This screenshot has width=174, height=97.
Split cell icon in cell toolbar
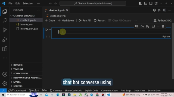(x=153, y=26)
